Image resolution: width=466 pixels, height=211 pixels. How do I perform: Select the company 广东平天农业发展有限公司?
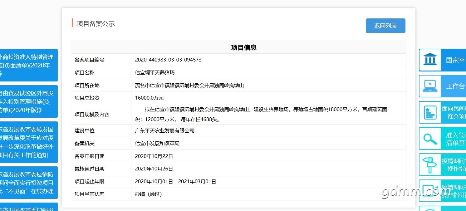coord(164,130)
